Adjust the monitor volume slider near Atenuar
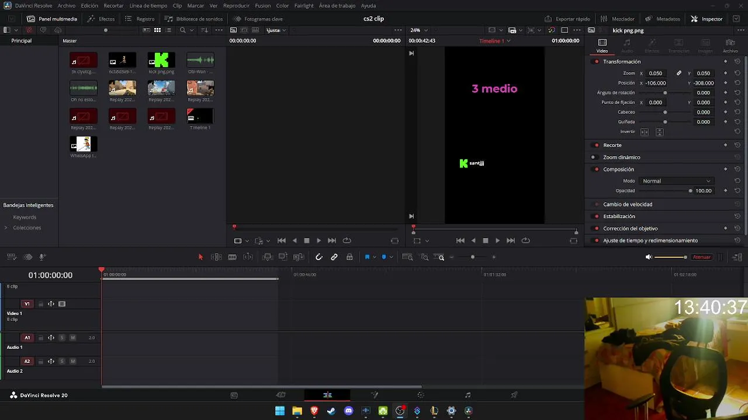The height and width of the screenshot is (420, 748). point(671,257)
